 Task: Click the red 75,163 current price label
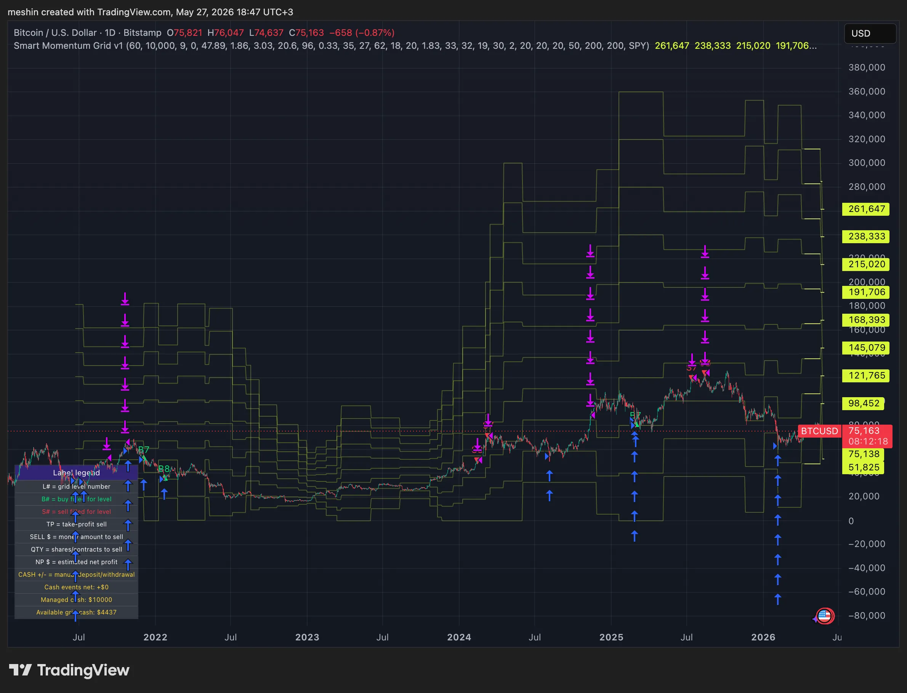pyautogui.click(x=864, y=431)
